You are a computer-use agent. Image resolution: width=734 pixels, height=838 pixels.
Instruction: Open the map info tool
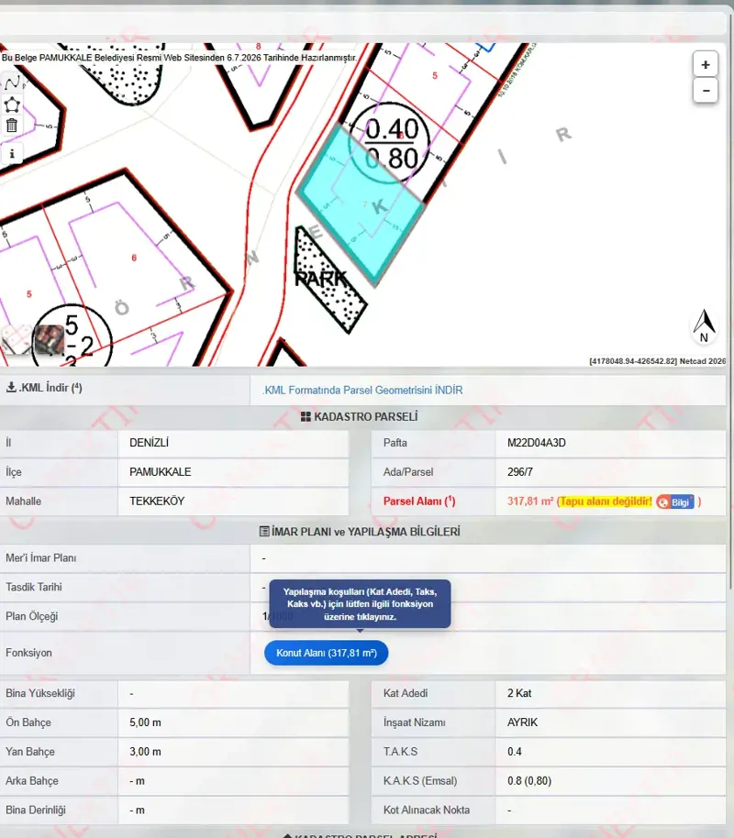tap(12, 154)
